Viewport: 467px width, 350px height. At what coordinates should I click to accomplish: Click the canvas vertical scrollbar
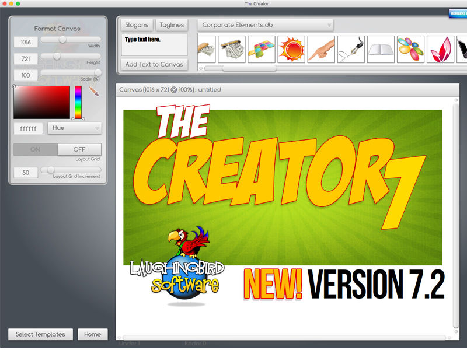456,216
